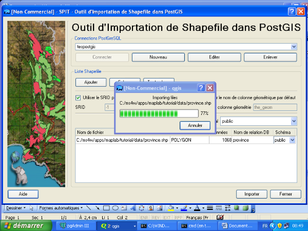Click the Select Objects pointer icon
Image resolution: width=308 pixels, height=231 pixels.
(31, 208)
